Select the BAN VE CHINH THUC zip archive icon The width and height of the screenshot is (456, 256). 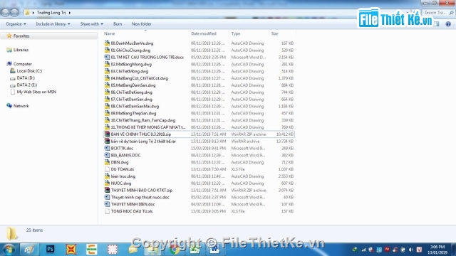click(x=107, y=134)
